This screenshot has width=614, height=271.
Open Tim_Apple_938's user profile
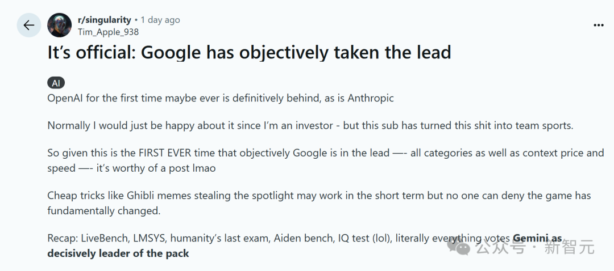point(108,32)
